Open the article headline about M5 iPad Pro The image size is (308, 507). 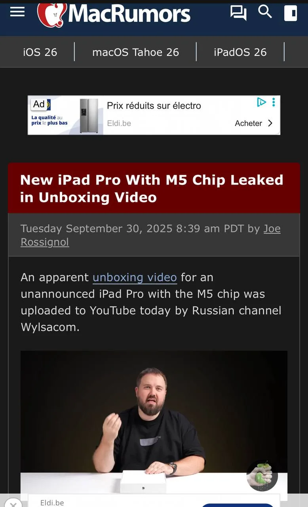coord(152,189)
